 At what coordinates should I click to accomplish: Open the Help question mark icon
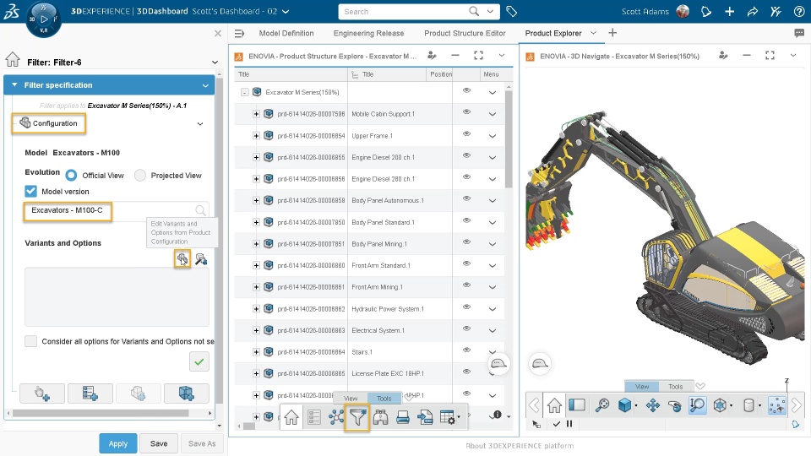pos(799,11)
